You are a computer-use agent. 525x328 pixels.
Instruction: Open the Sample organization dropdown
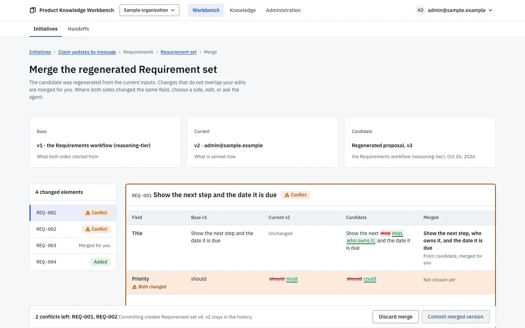[149, 10]
